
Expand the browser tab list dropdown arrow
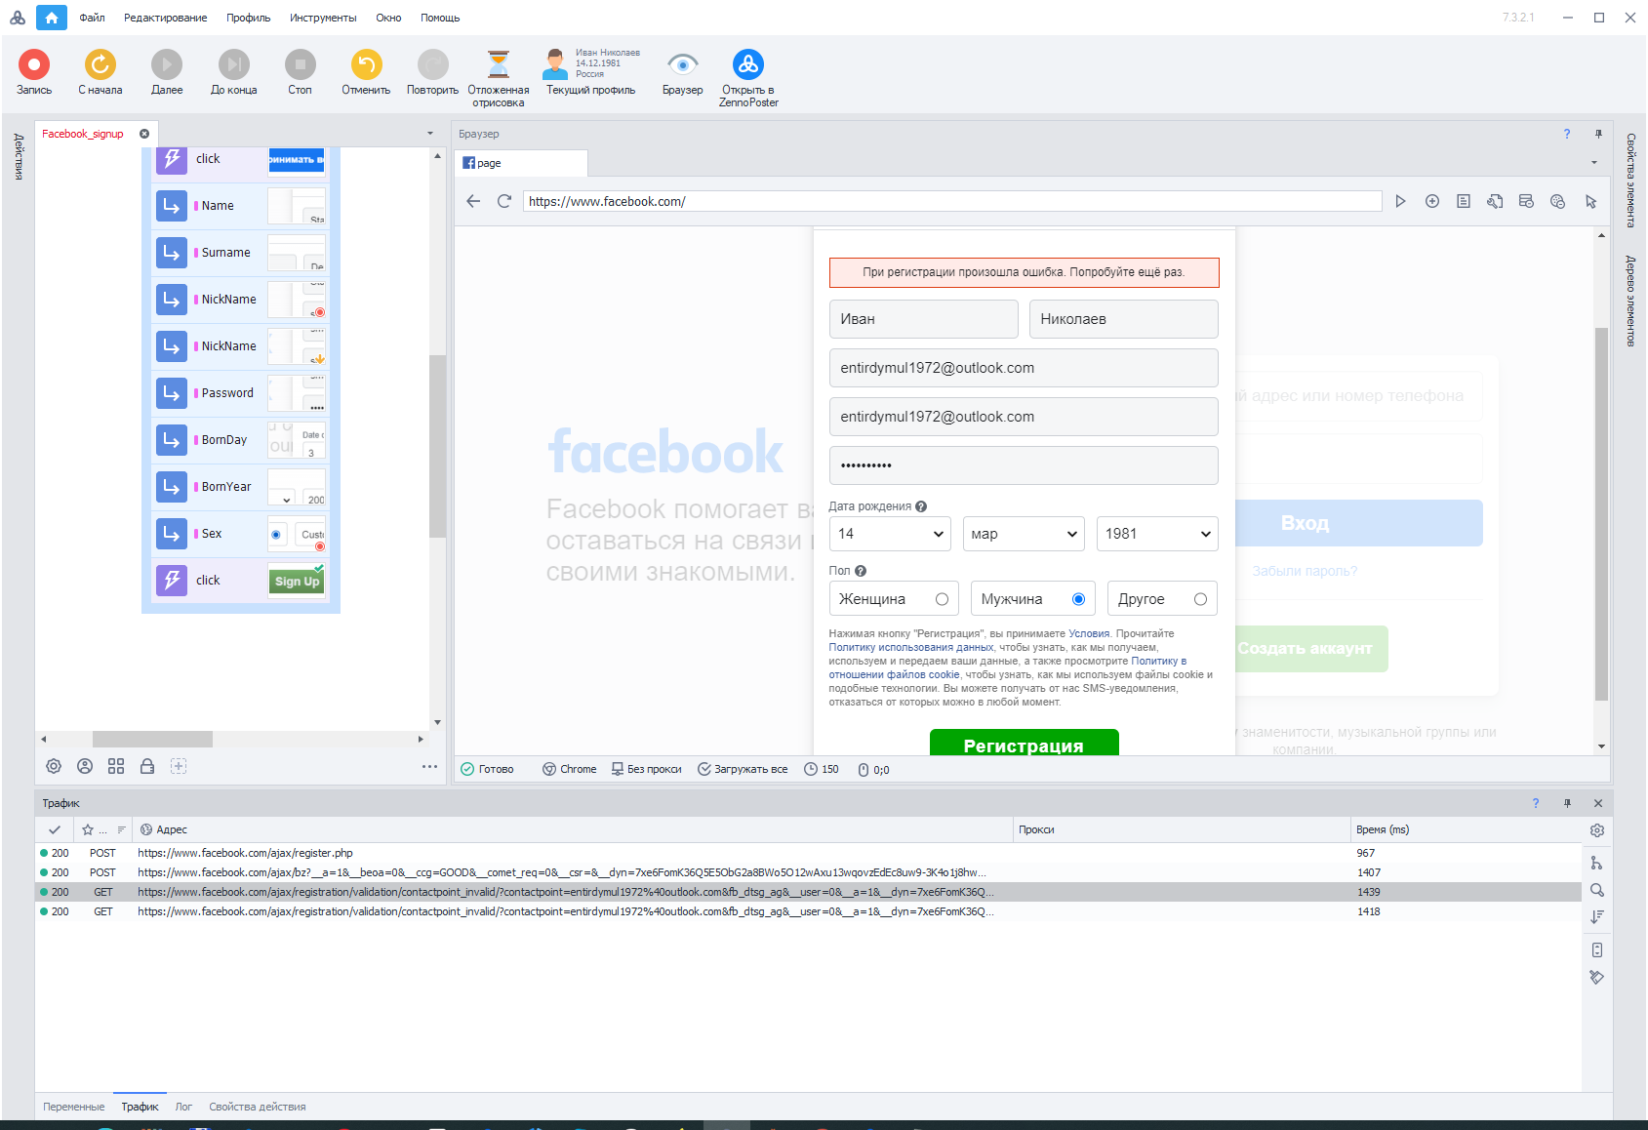[1594, 163]
